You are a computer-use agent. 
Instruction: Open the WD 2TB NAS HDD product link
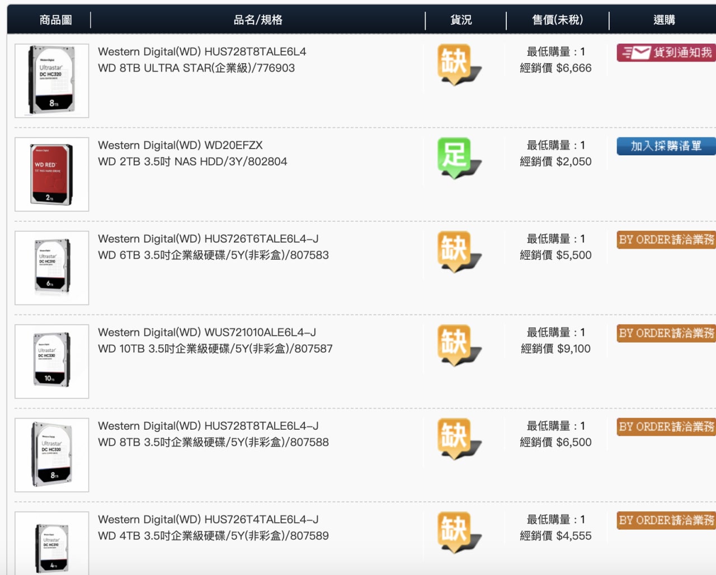point(192,161)
